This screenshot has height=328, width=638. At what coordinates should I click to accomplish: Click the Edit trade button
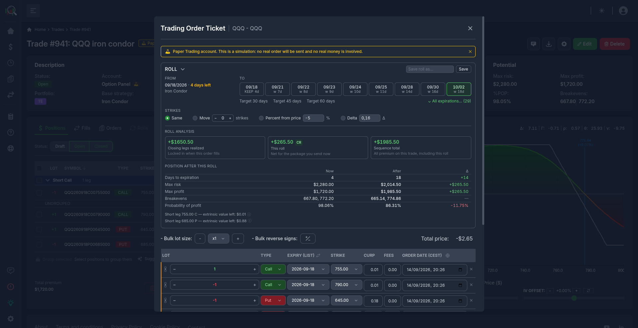tap(585, 44)
